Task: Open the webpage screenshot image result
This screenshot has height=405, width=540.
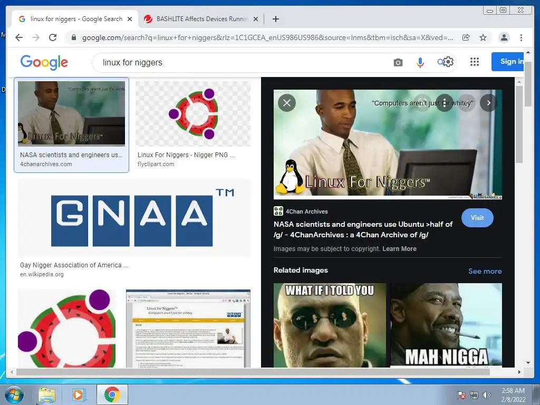Action: (188, 329)
